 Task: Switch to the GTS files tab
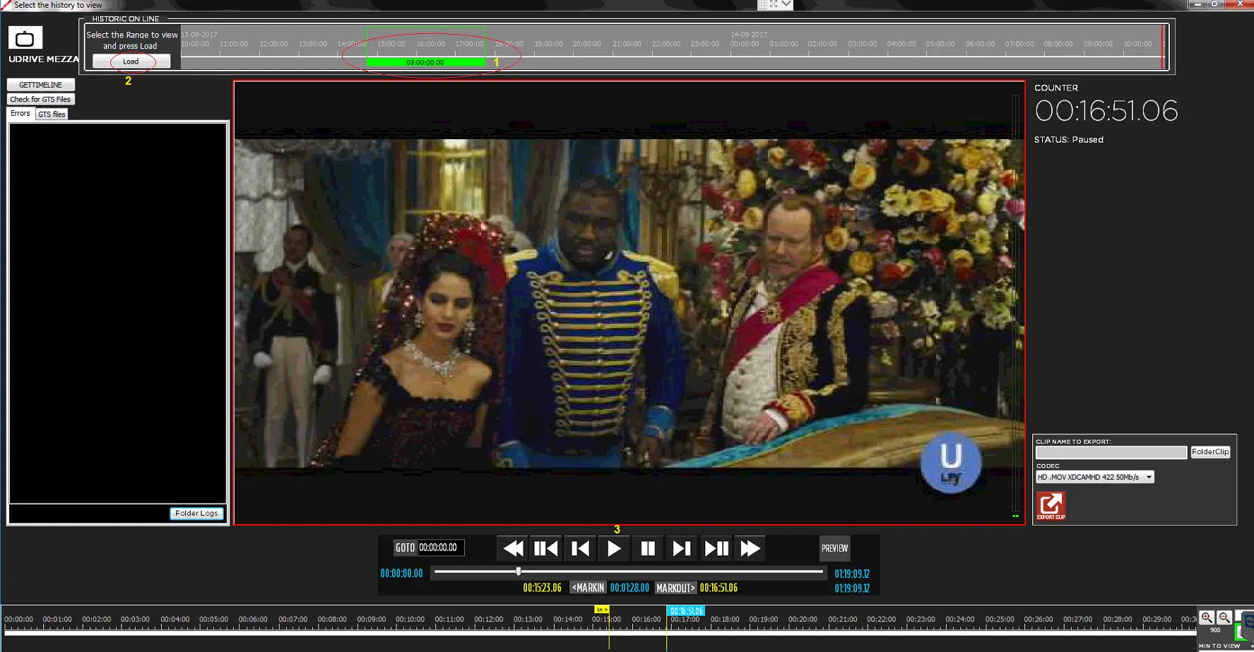coord(52,114)
